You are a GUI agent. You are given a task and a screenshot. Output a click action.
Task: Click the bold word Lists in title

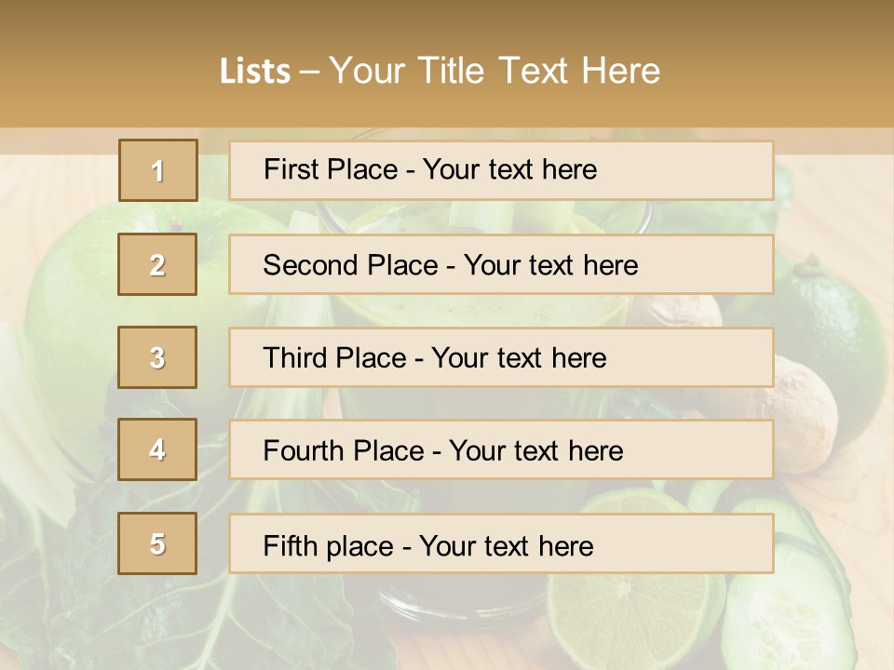pos(255,72)
